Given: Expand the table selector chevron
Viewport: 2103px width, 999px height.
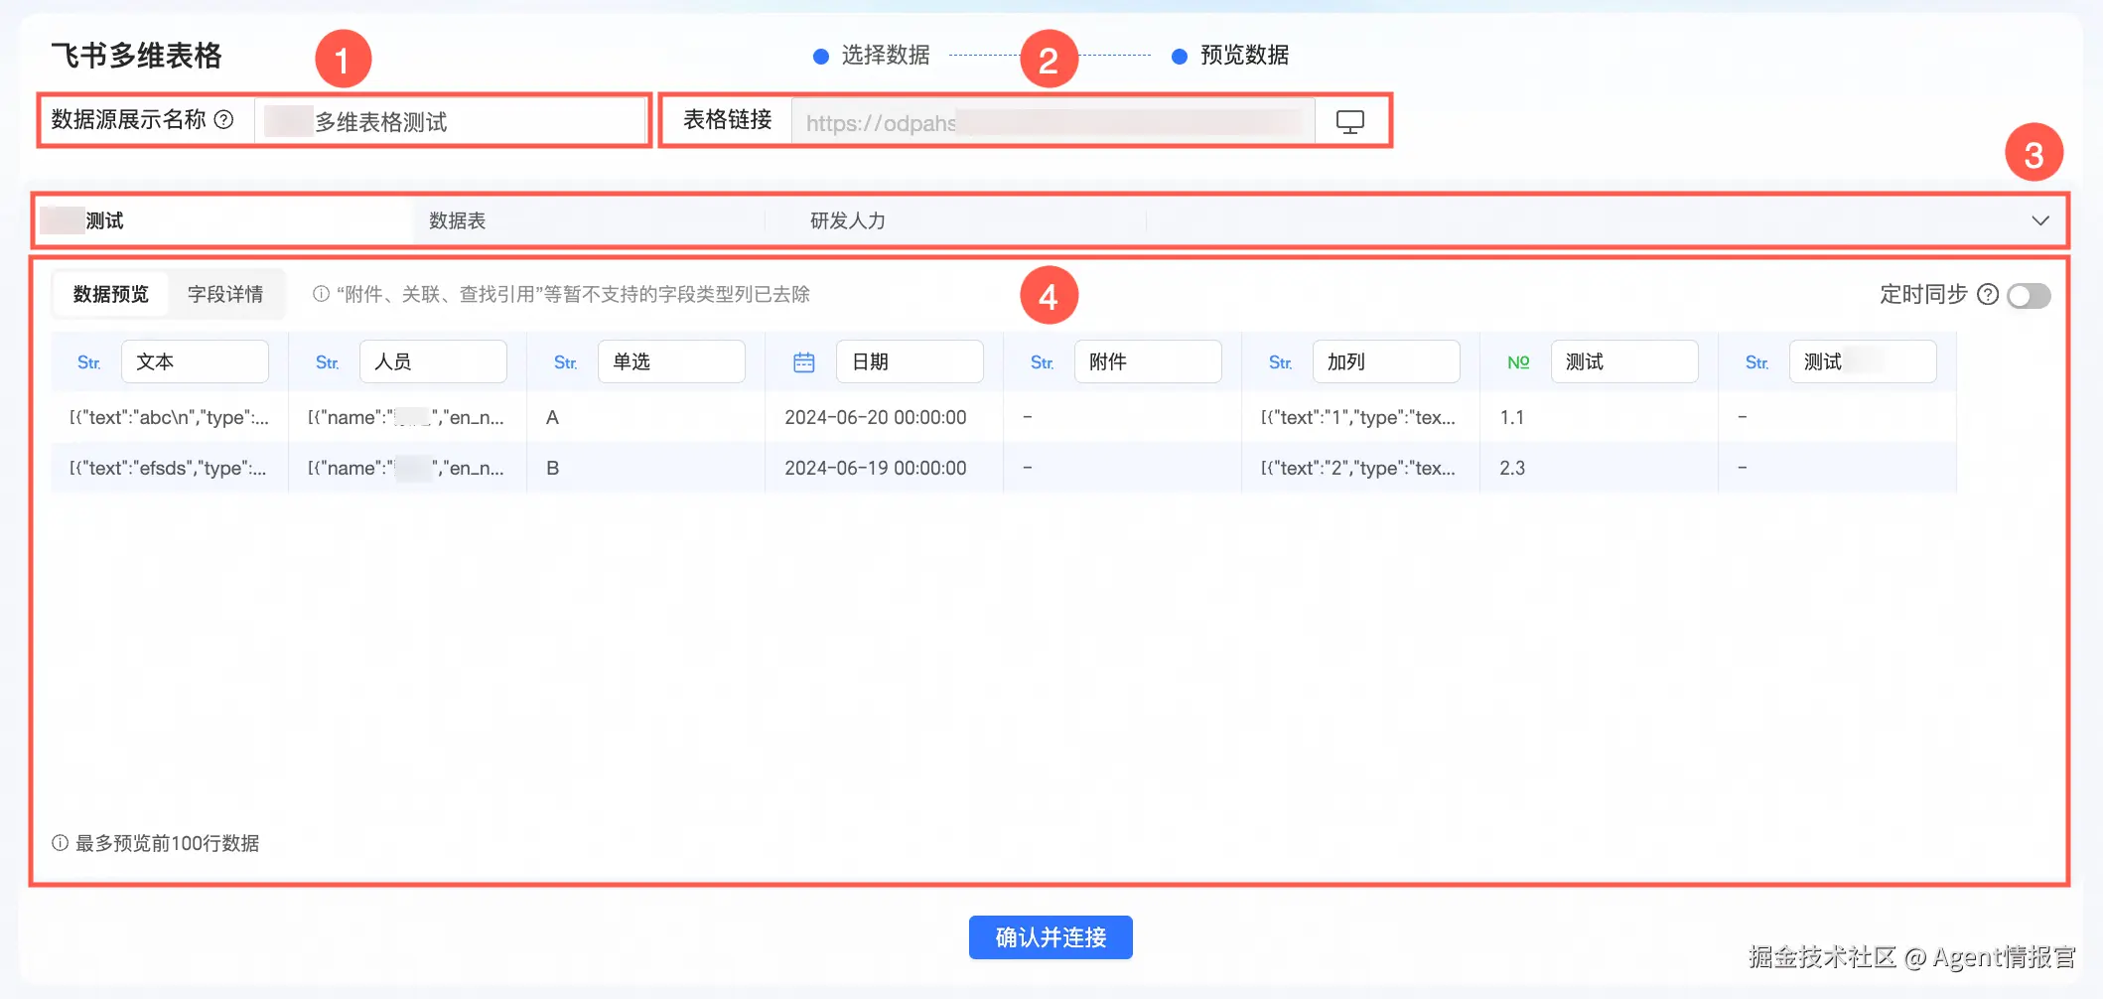Looking at the screenshot, I should pyautogui.click(x=2040, y=220).
